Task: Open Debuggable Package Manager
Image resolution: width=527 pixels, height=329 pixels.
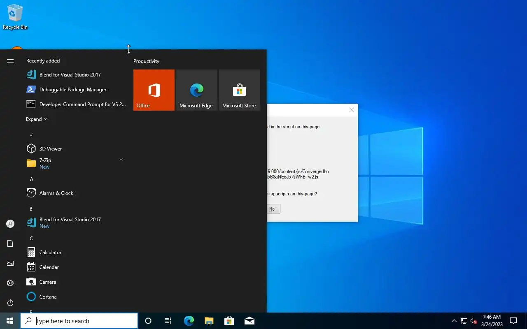Action: coord(77,90)
